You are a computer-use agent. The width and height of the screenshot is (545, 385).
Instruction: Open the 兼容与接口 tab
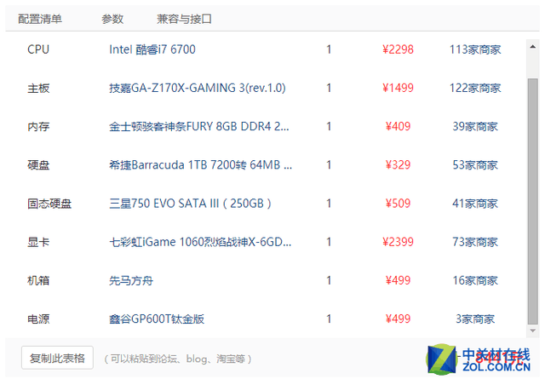(184, 19)
